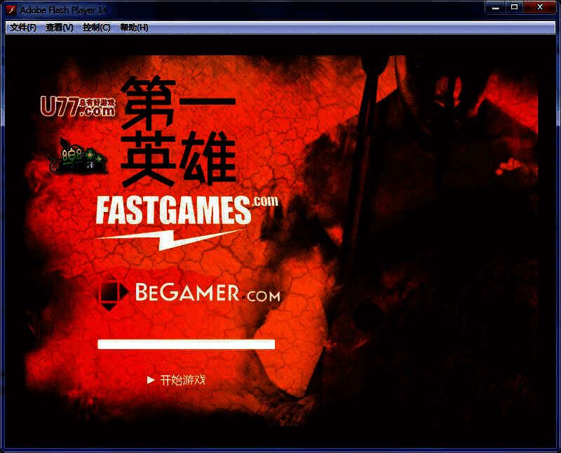Click the U77.com logo

click(x=77, y=106)
